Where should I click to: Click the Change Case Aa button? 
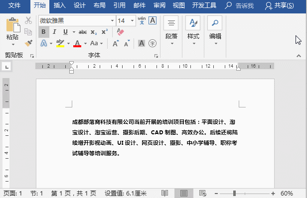click(94, 43)
